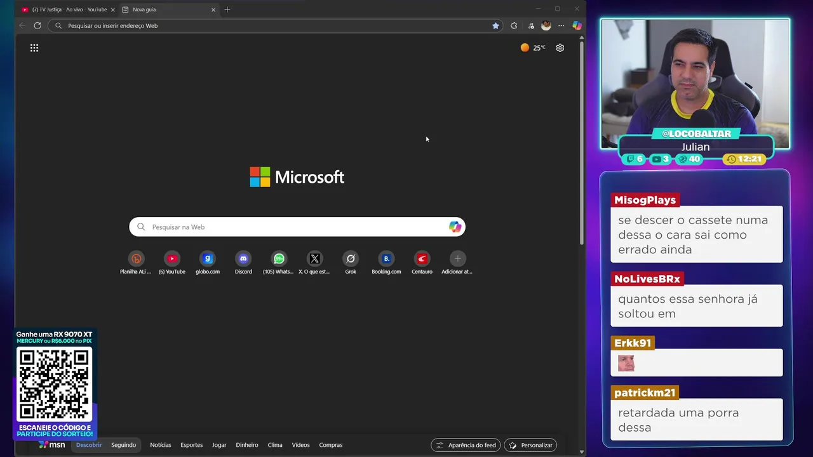The width and height of the screenshot is (813, 457).
Task: Add a new quick link shortcut
Action: pos(457,263)
